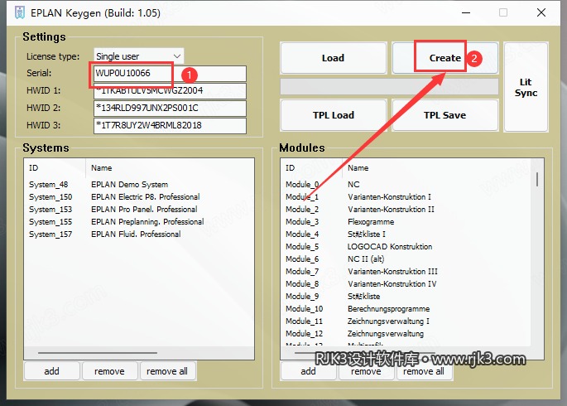Image resolution: width=567 pixels, height=406 pixels.
Task: Click add below the Systems list
Action: 51,371
